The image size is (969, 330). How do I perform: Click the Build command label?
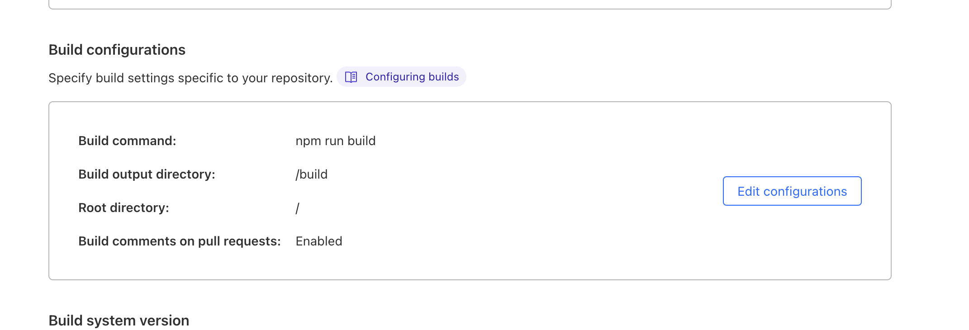[x=127, y=141]
